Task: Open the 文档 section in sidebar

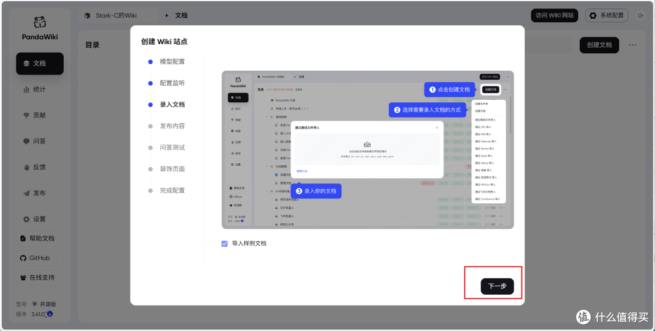Action: coord(39,64)
